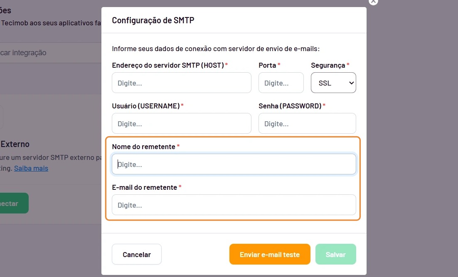Focus the search integration field in the background
Viewport: 458px width, 277px height.
51,53
